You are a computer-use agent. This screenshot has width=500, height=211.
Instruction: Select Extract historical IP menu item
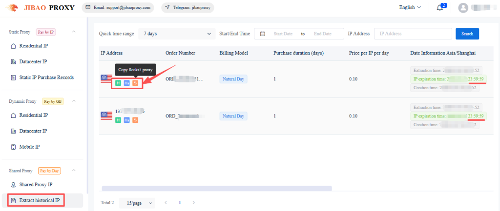(x=42, y=200)
